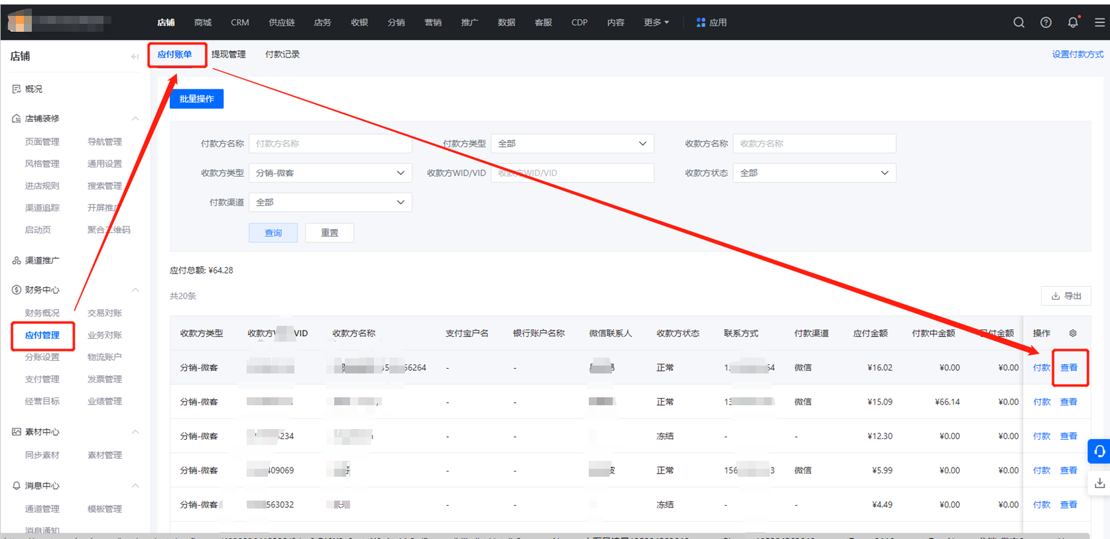Click 付款 for the ¥4.49 row
This screenshot has height=539, width=1110.
1042,505
